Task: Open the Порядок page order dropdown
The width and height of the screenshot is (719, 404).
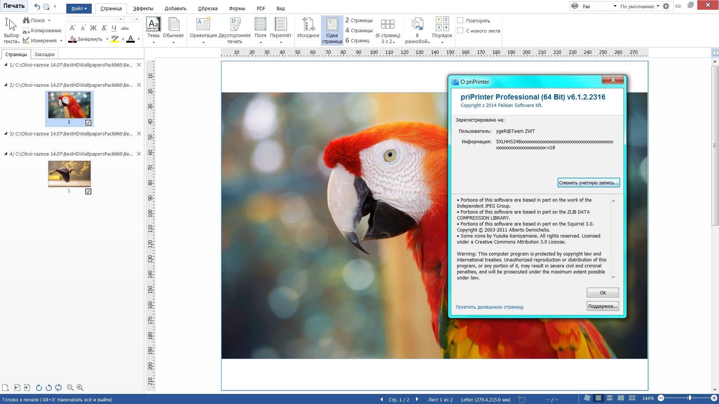Action: click(442, 31)
